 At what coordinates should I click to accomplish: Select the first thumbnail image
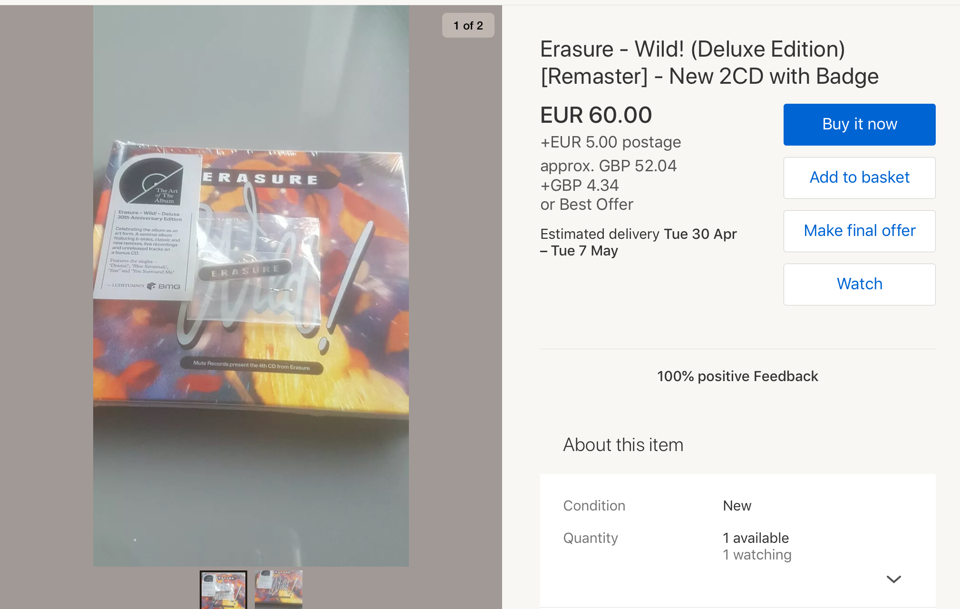(x=223, y=589)
